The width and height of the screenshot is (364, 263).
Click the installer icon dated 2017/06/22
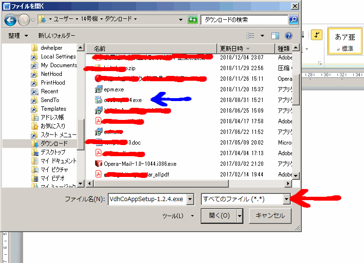(x=98, y=131)
